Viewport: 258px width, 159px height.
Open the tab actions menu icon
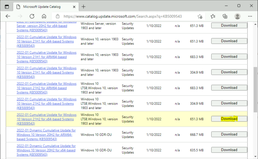click(7, 7)
